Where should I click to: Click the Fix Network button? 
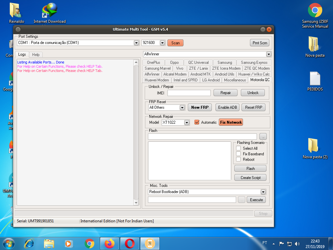click(x=231, y=122)
